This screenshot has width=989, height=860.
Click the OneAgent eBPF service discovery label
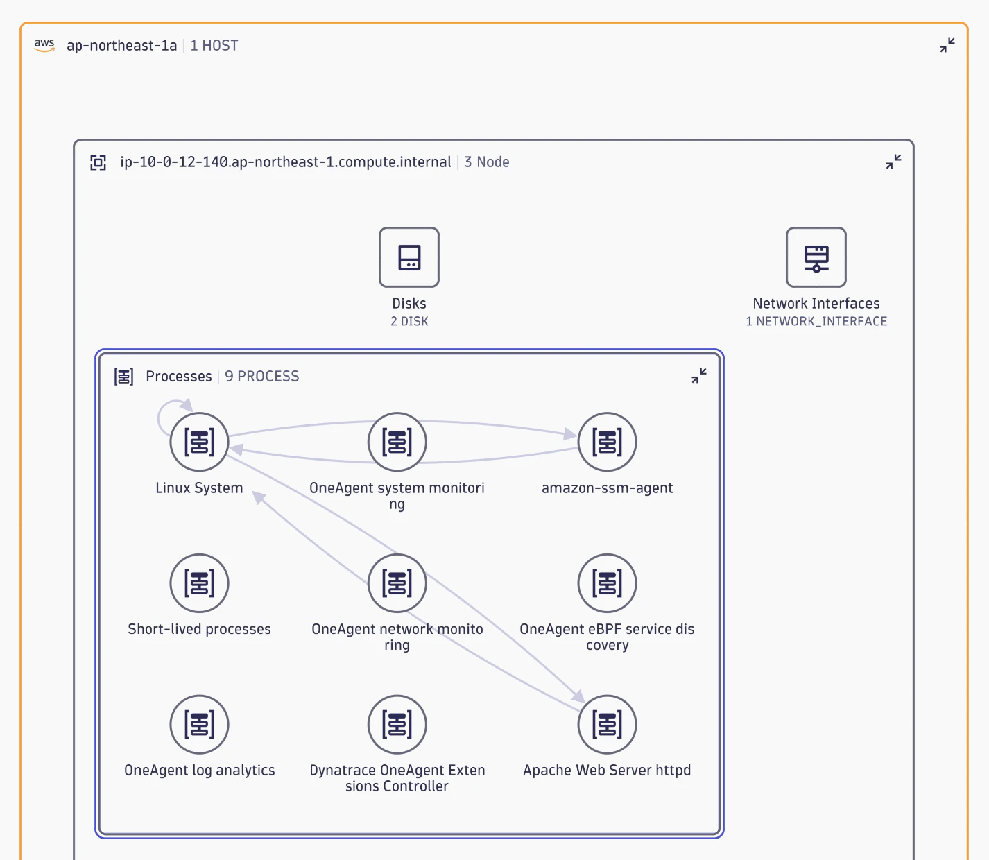[608, 637]
